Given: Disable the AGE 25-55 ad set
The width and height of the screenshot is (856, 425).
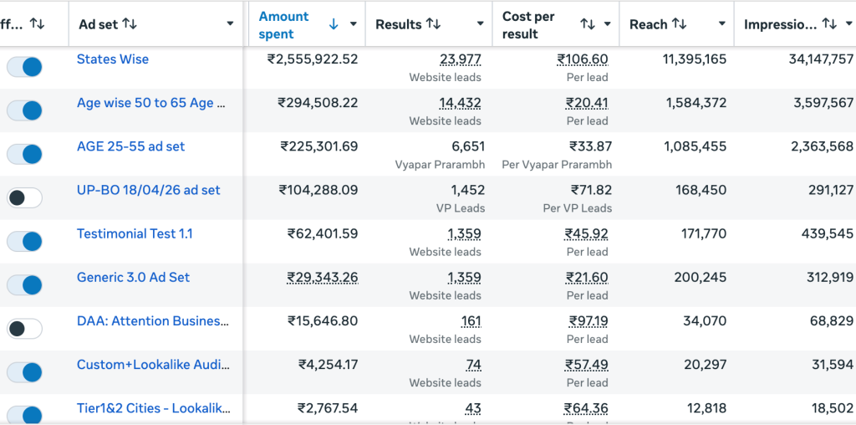Looking at the screenshot, I should point(24,155).
